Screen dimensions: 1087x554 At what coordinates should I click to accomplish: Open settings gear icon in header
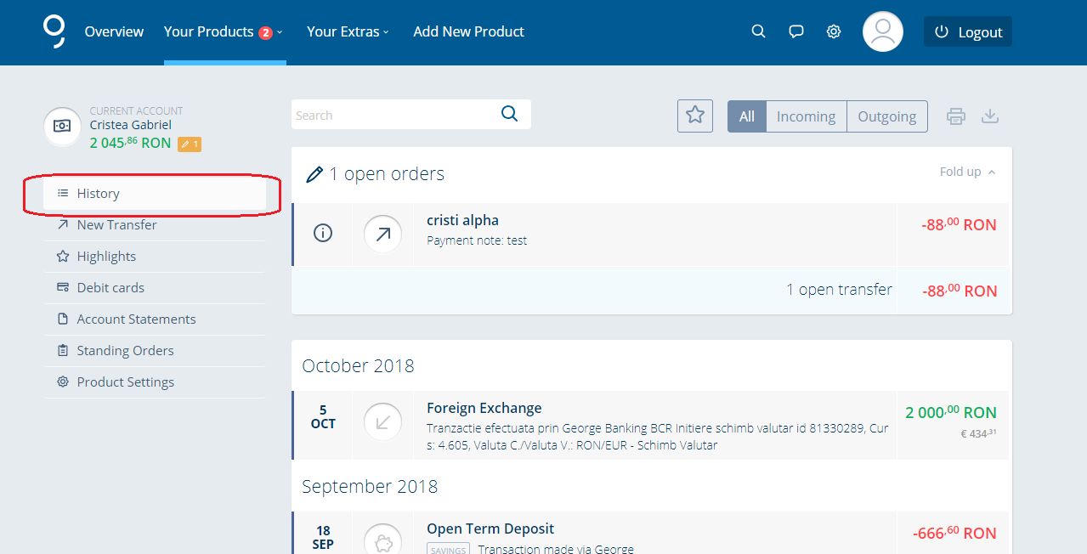click(x=834, y=31)
